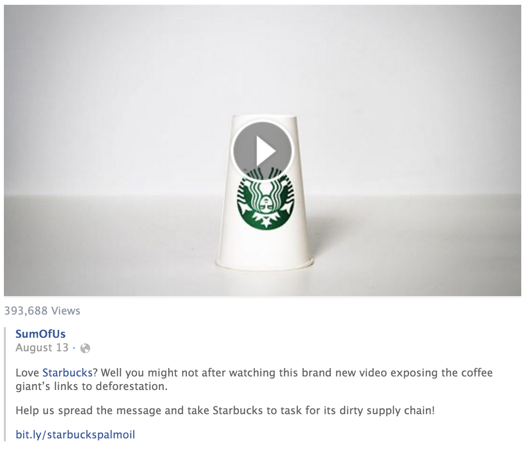The width and height of the screenshot is (529, 450).
Task: Click the 393,688 Views counter
Action: (42, 311)
